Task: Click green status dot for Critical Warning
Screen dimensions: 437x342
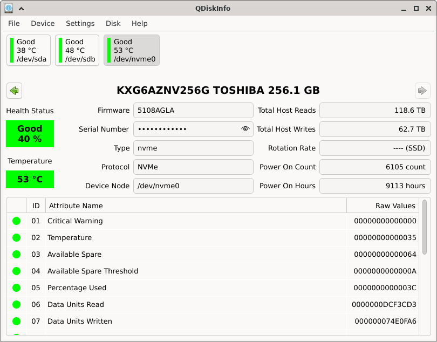Action: 16,221
